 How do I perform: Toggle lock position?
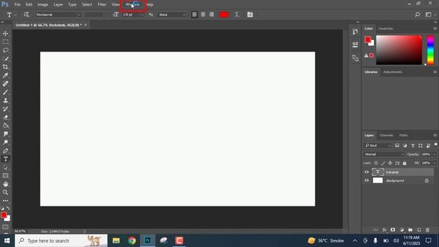[390, 163]
